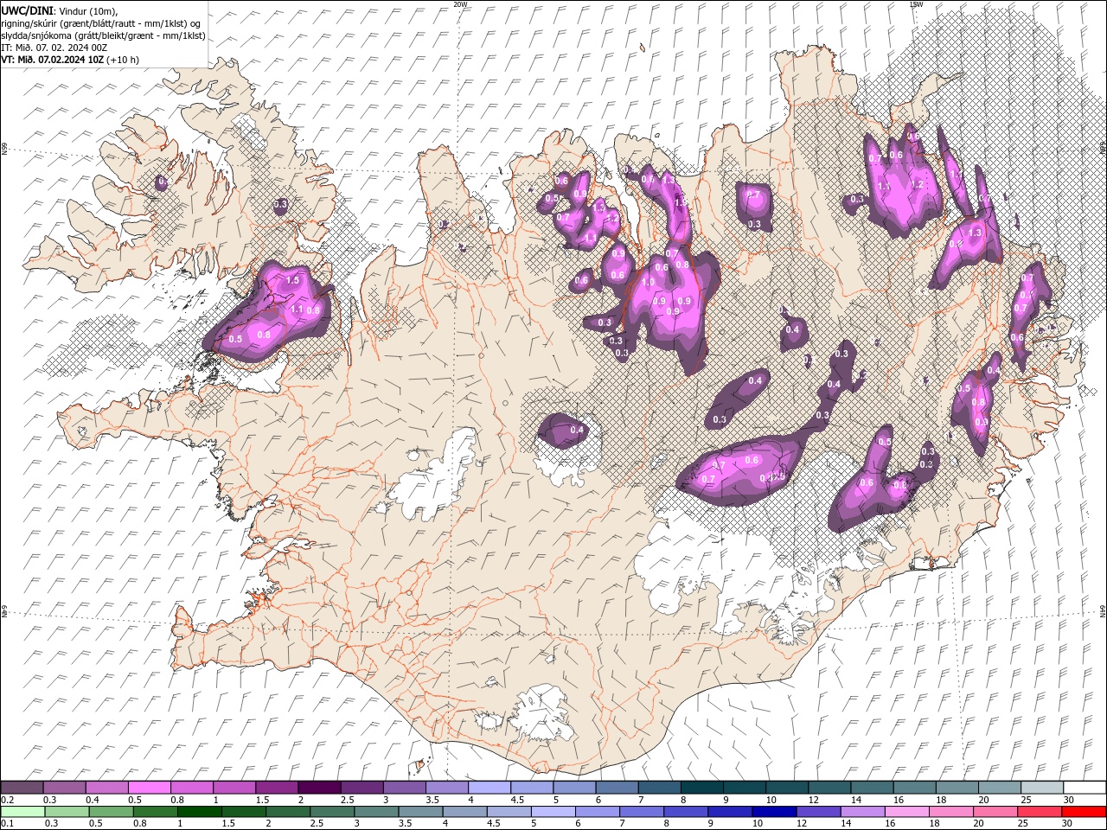This screenshot has height=830, width=1107.
Task: Click the lower legend swatch starting at 4
Action: pyautogui.click(x=465, y=812)
